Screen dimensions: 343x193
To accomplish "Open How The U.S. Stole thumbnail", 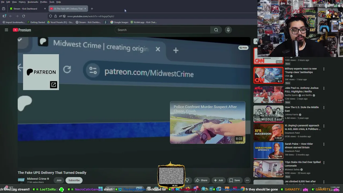I will (268, 114).
